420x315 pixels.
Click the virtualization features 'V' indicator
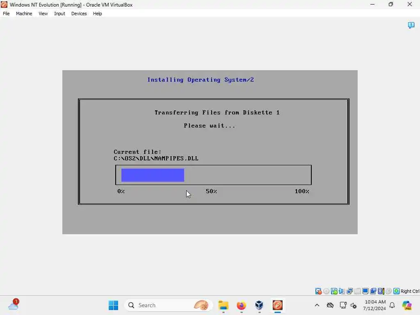coord(381,291)
